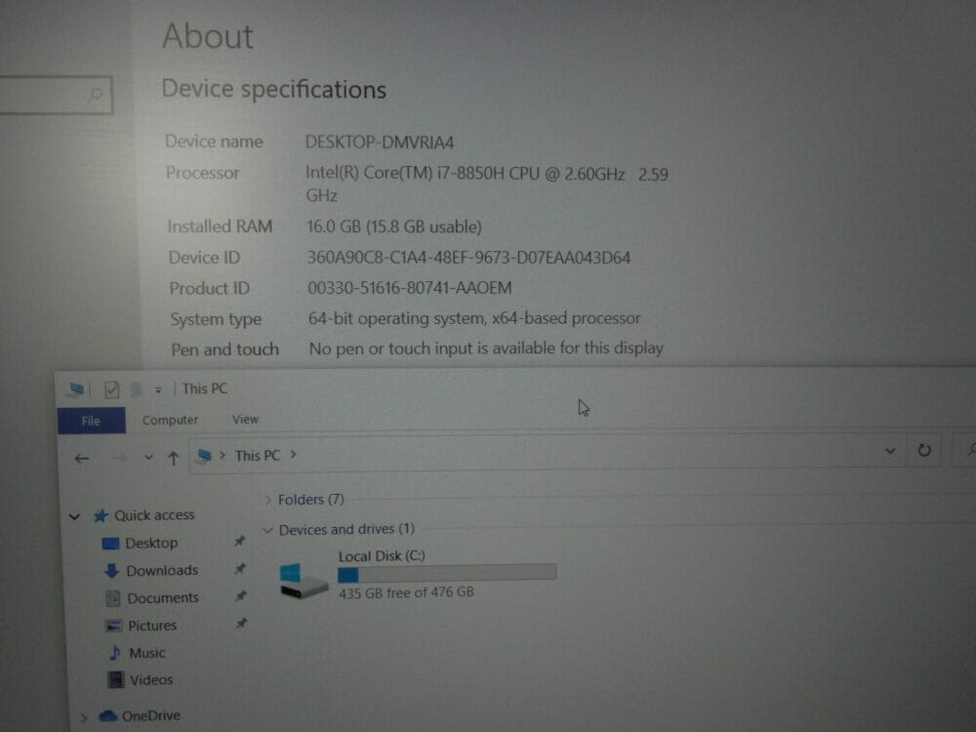
Task: Expand chevron after This PC breadcrumb
Action: click(x=293, y=455)
